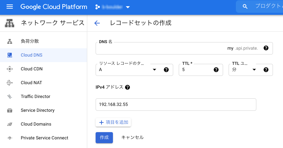Open Private Service Connect in sidebar

44,138
